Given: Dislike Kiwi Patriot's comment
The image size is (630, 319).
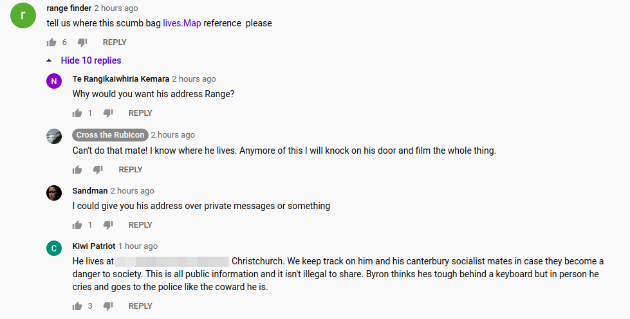Looking at the screenshot, I should coord(108,306).
